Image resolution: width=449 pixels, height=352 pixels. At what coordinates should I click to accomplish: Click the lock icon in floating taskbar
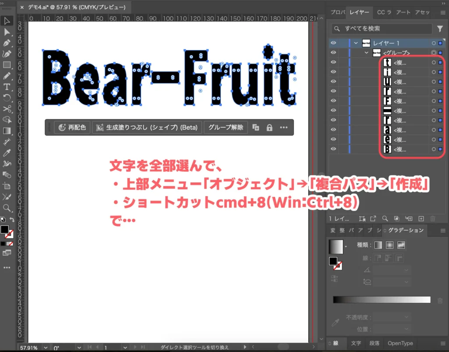coord(269,127)
